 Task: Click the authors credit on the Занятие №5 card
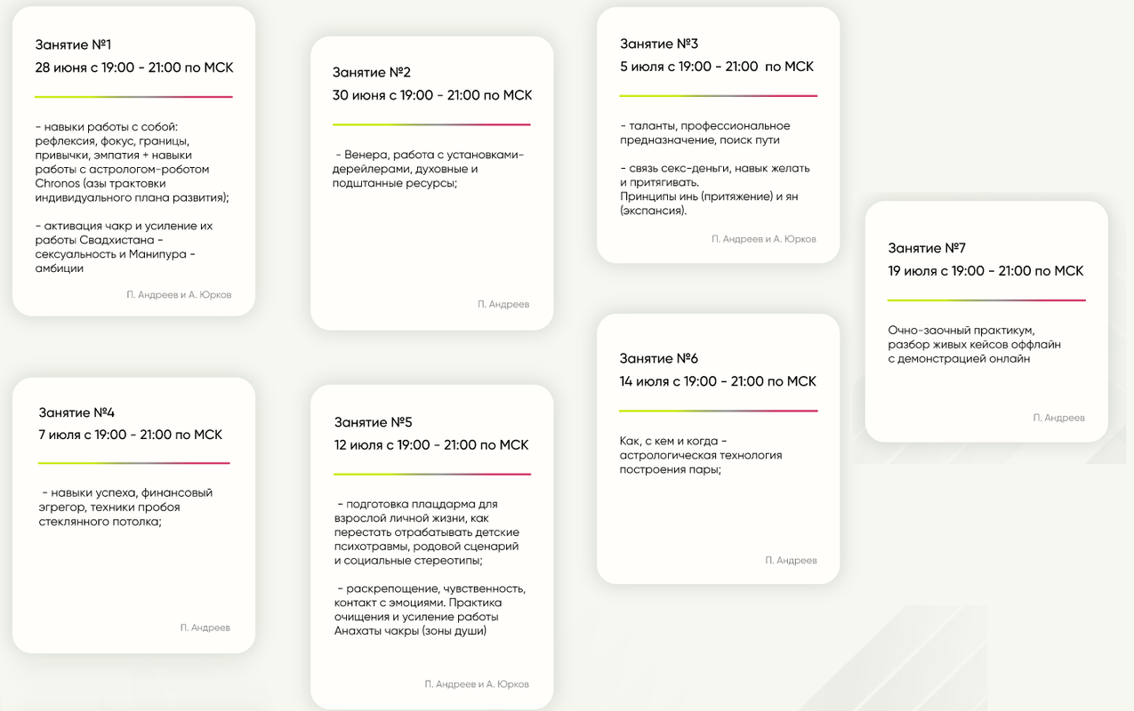coord(476,684)
